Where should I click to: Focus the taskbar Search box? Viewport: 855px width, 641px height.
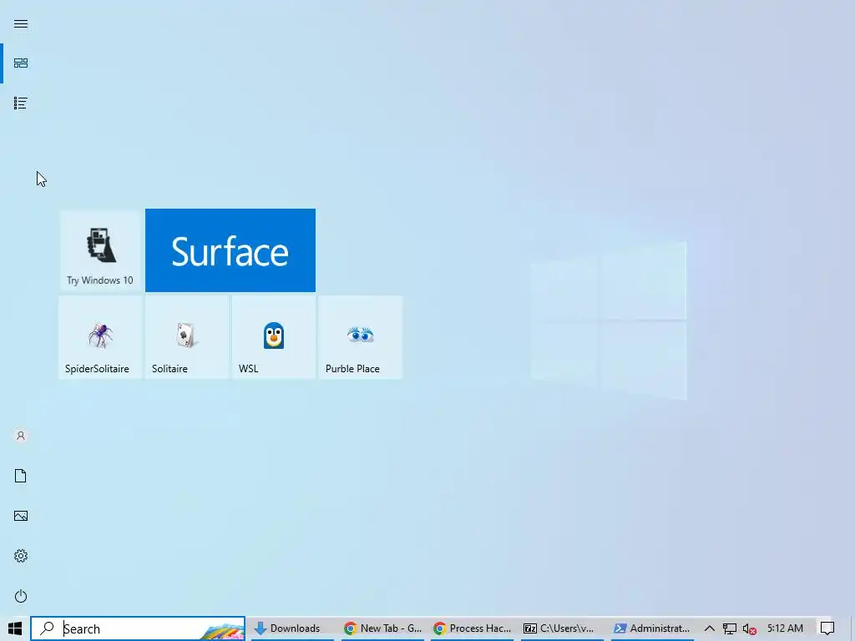[138, 628]
